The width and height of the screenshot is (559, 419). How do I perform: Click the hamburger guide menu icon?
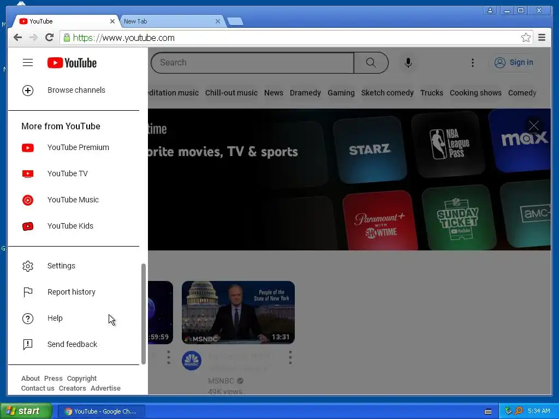click(x=28, y=63)
